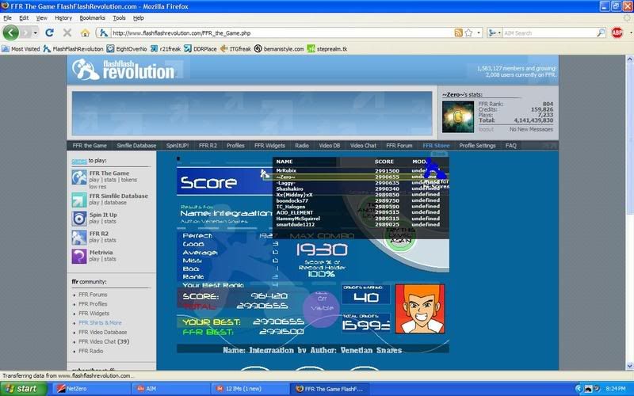Select the FFR R2 sidebar icon
Image resolution: width=634 pixels, height=396 pixels.
tap(79, 237)
